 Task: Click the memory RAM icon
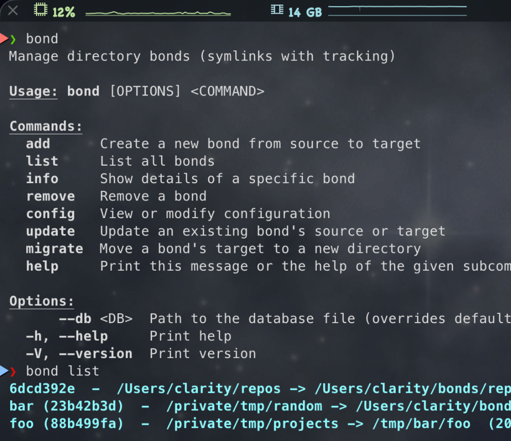tap(277, 9)
